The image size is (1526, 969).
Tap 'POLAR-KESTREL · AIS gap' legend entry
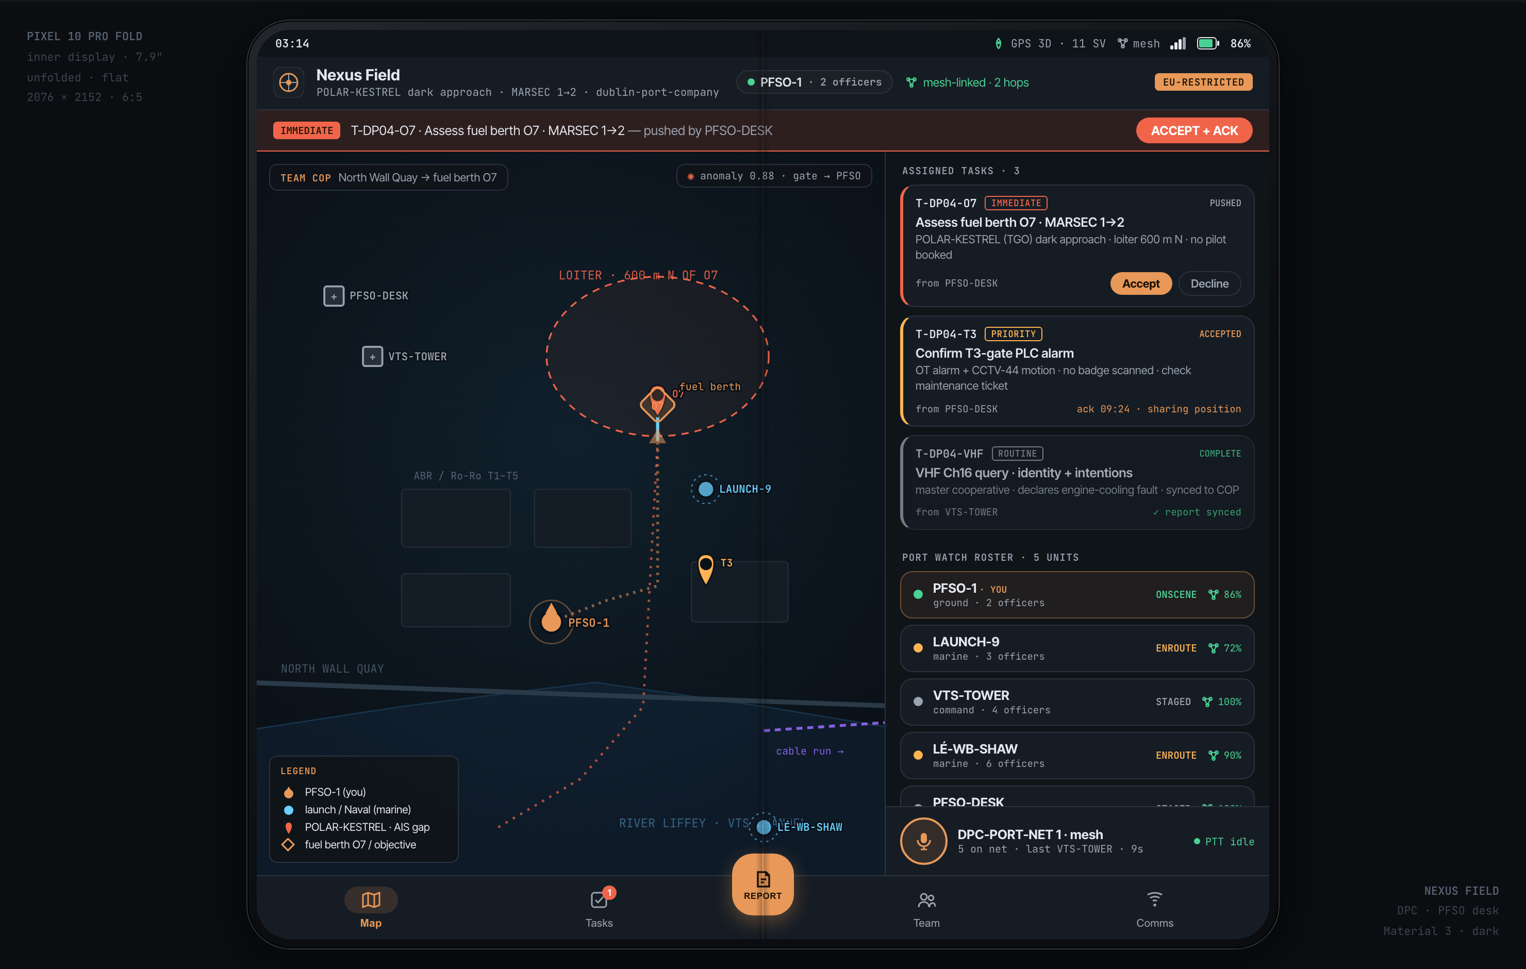pos(356,827)
